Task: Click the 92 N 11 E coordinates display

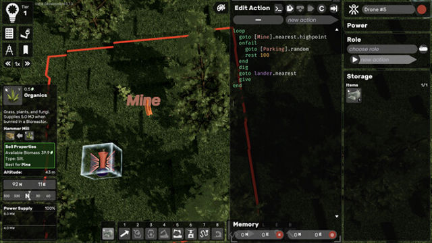Action: (x=29, y=184)
